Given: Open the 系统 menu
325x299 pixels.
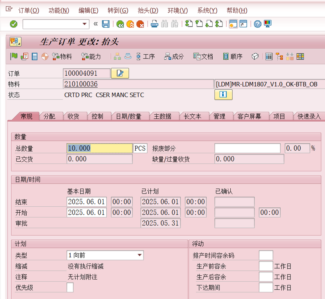Looking at the screenshot, I should 207,11.
